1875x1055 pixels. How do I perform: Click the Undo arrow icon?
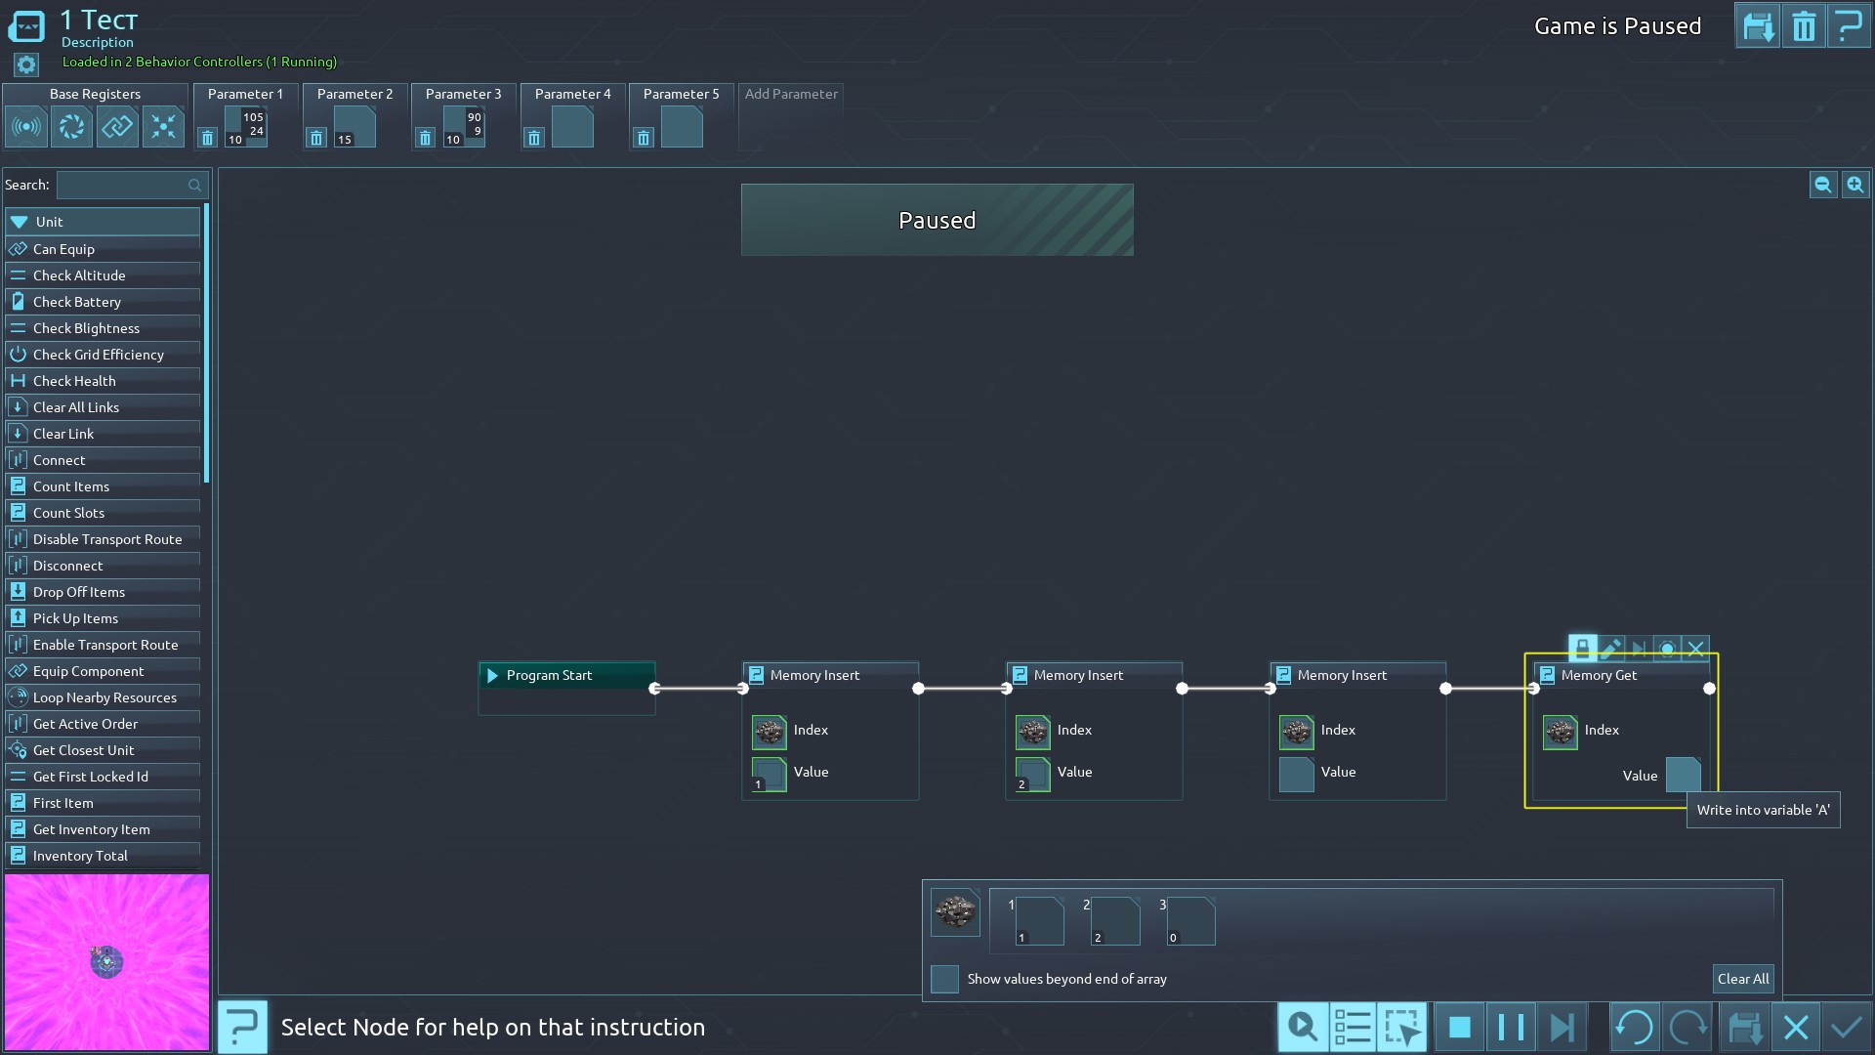click(1634, 1028)
